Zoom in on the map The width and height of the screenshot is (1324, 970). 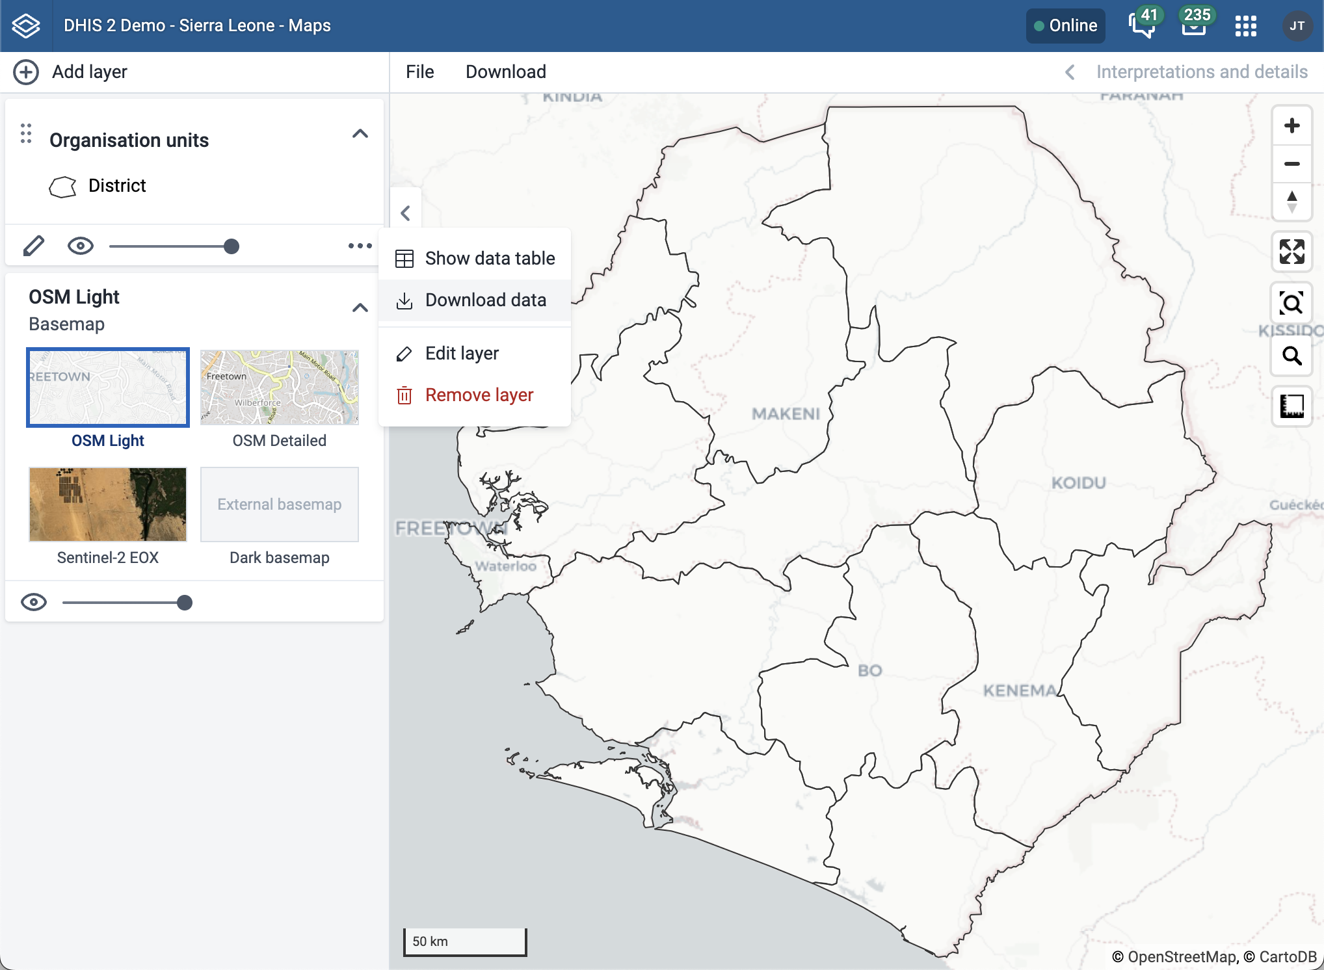[1292, 125]
